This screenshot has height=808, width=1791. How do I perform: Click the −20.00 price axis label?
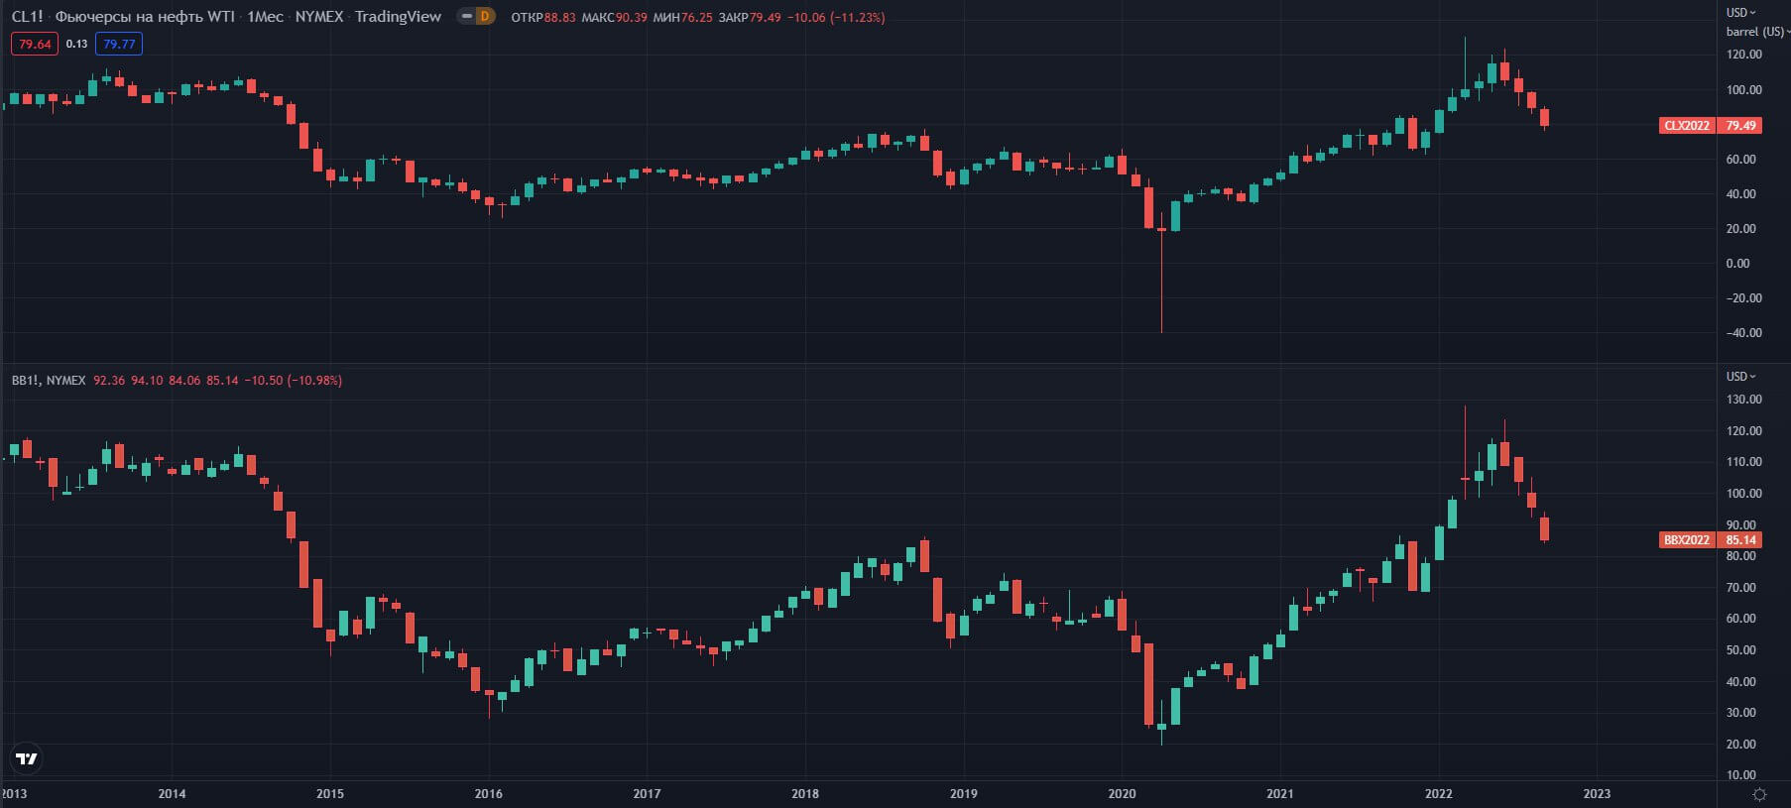click(1744, 297)
